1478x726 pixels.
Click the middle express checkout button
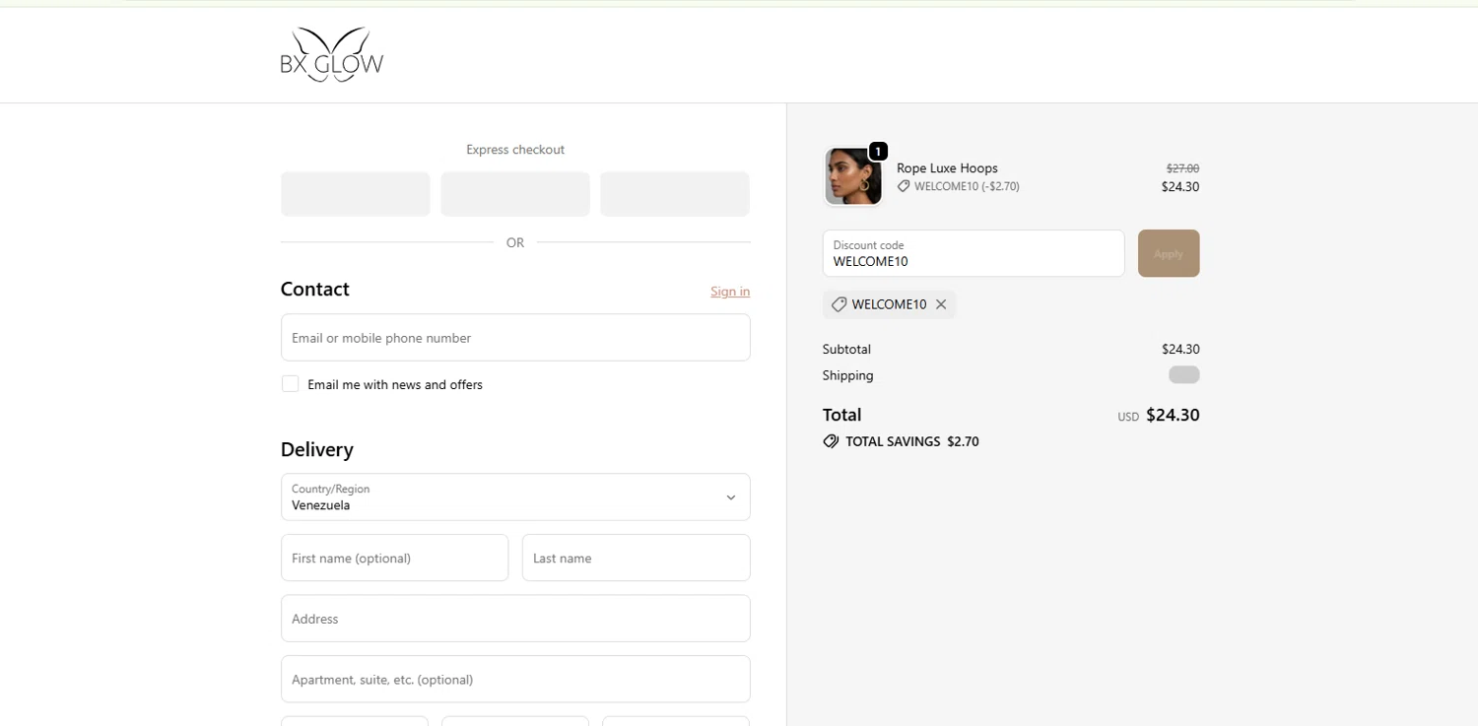click(x=514, y=194)
